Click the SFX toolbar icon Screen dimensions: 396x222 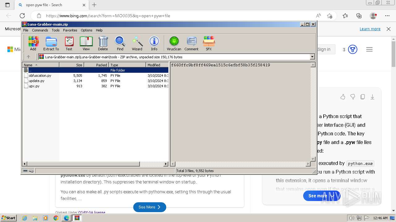(x=209, y=43)
